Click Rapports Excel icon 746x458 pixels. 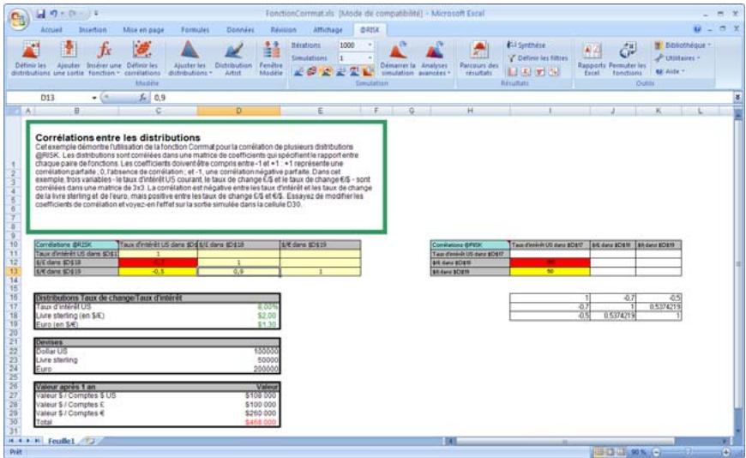pos(592,53)
